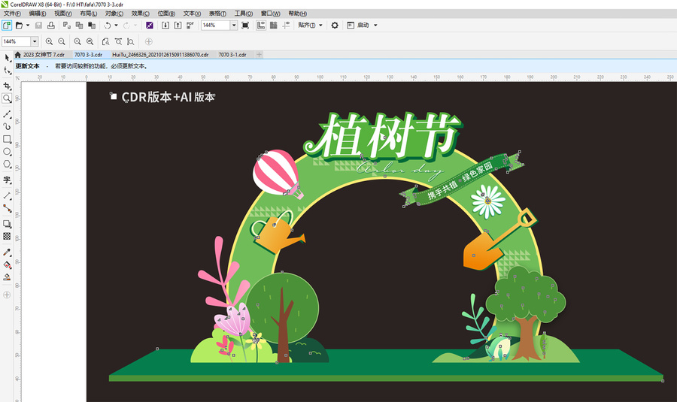Open the standard toolbar zoom level dropdown
This screenshot has height=402, width=677.
pos(234,26)
